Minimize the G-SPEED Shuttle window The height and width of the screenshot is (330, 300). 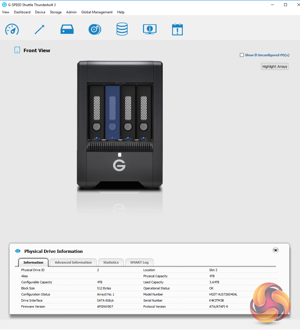(x=272, y=5)
